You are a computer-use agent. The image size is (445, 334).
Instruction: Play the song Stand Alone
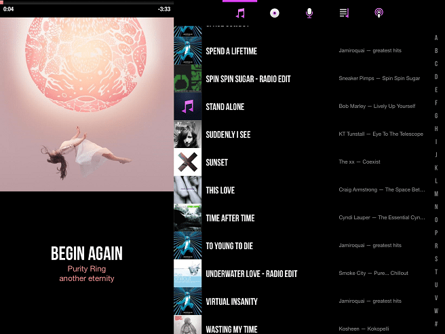coord(301,107)
